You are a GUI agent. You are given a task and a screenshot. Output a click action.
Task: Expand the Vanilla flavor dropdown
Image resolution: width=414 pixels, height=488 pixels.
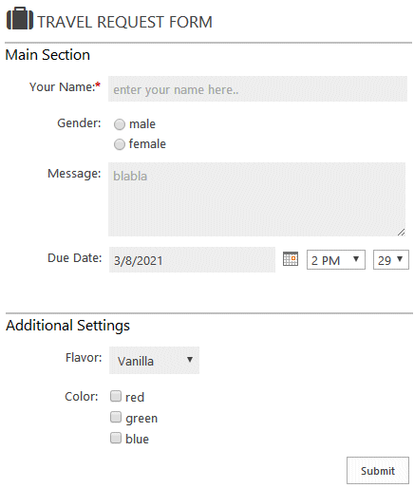154,361
